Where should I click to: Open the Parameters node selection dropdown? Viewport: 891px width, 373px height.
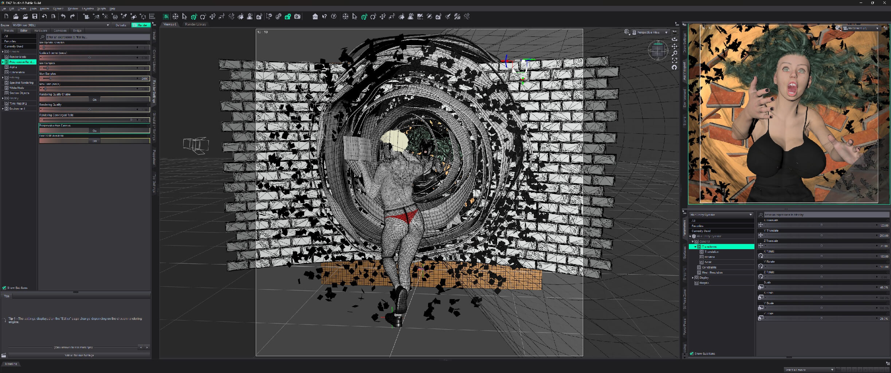click(x=721, y=215)
